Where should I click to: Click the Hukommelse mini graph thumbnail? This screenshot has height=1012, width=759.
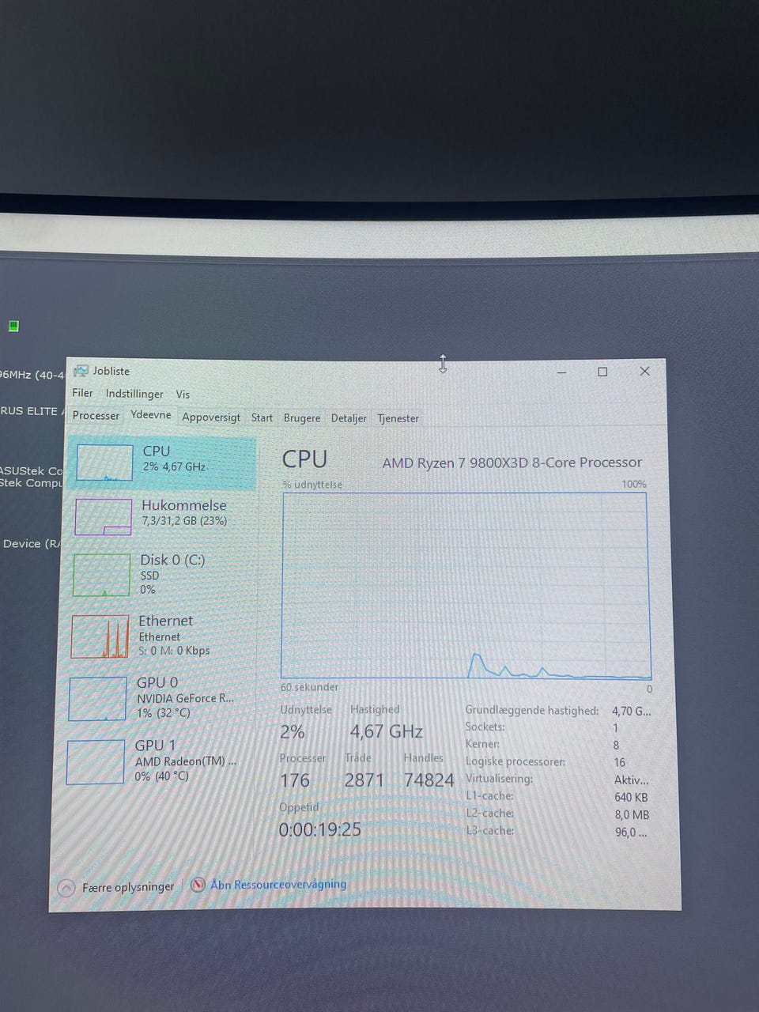click(103, 518)
